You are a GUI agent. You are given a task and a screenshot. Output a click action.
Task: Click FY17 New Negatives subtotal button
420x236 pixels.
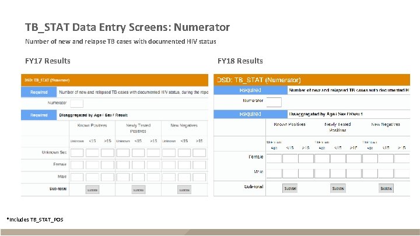tap(184, 190)
